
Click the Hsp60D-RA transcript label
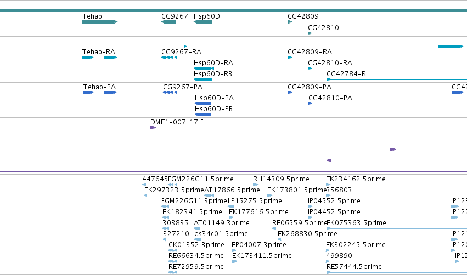click(213, 63)
